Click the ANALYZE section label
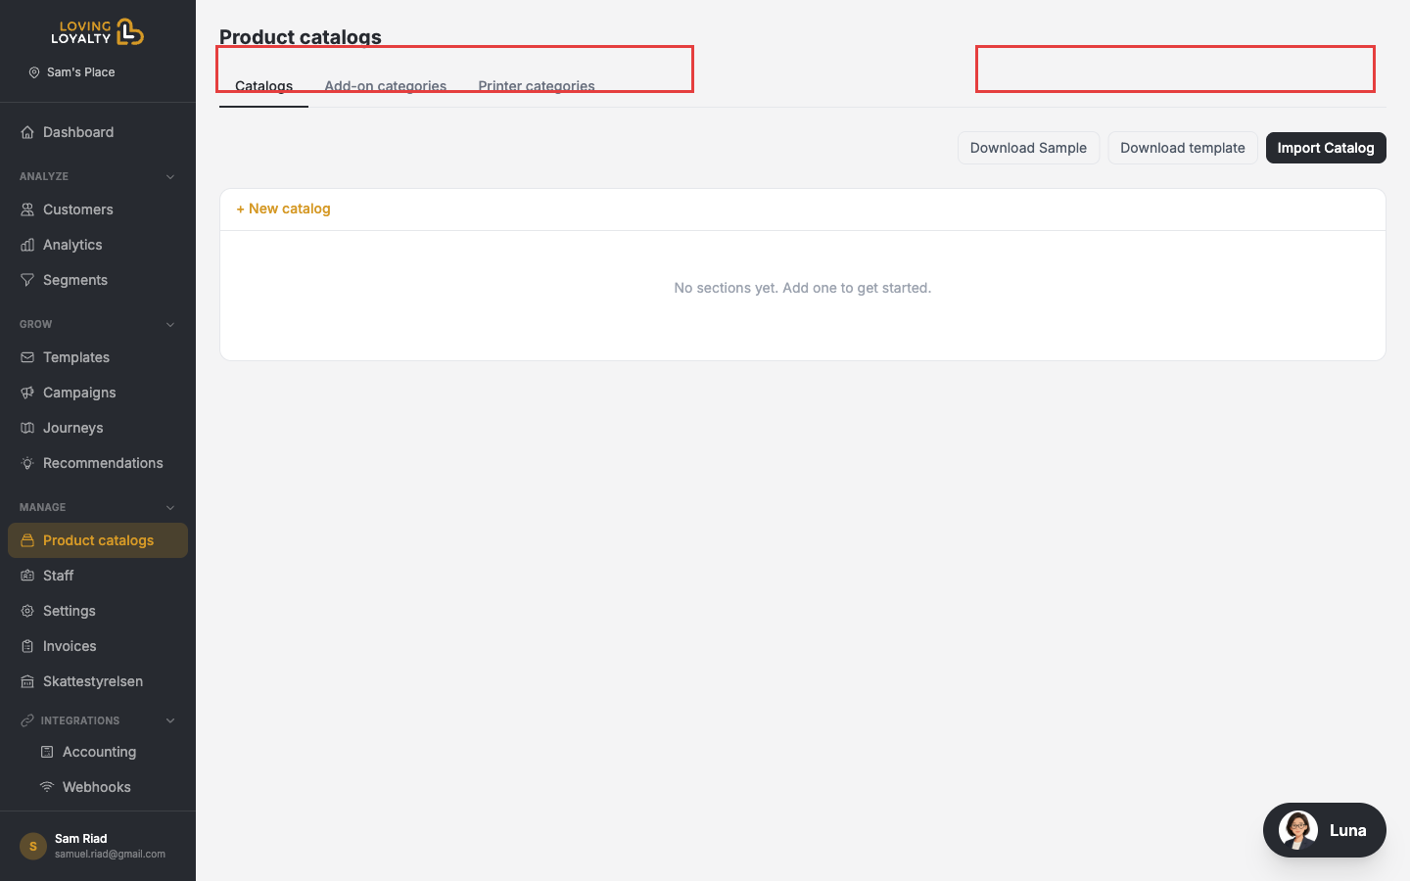 (x=44, y=177)
